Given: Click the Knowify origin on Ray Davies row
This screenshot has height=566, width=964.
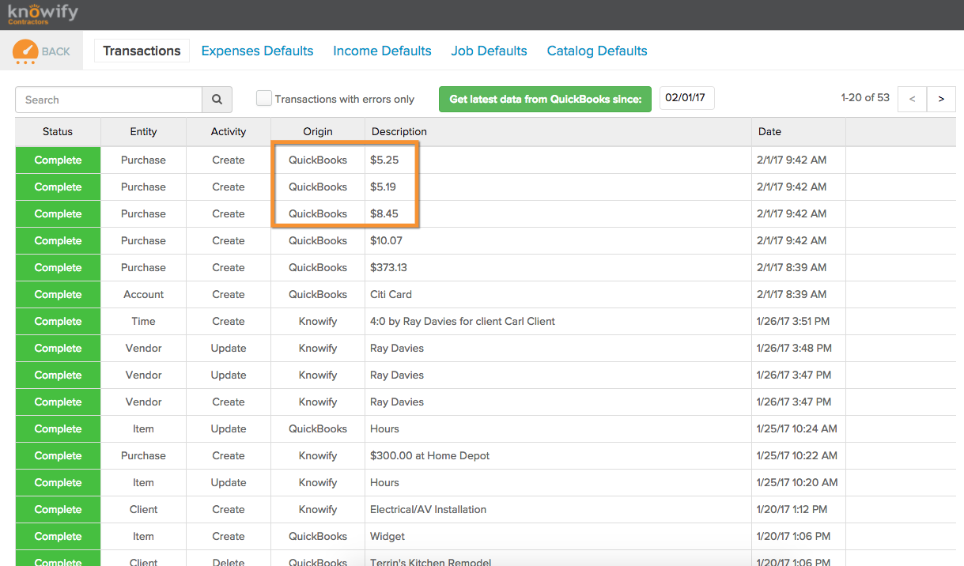Looking at the screenshot, I should pos(317,348).
